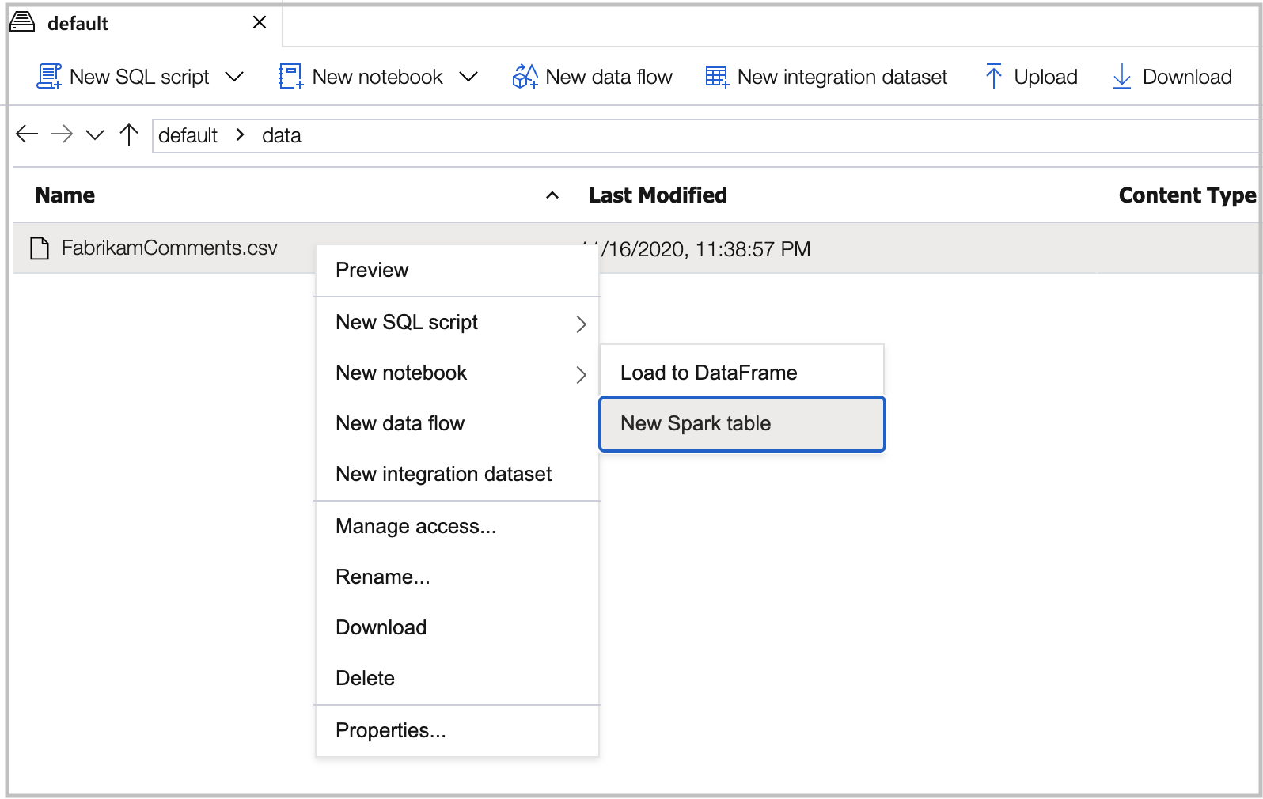The image size is (1263, 799).
Task: Expand the New SQL script toolbar dropdown
Action: click(x=234, y=77)
